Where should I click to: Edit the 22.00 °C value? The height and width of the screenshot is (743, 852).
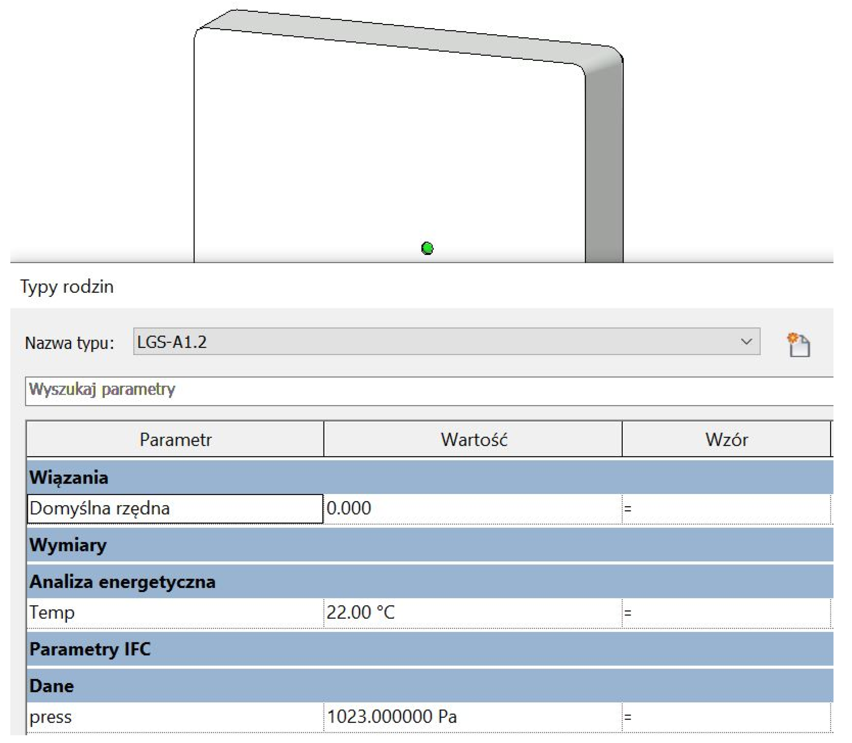tap(473, 613)
